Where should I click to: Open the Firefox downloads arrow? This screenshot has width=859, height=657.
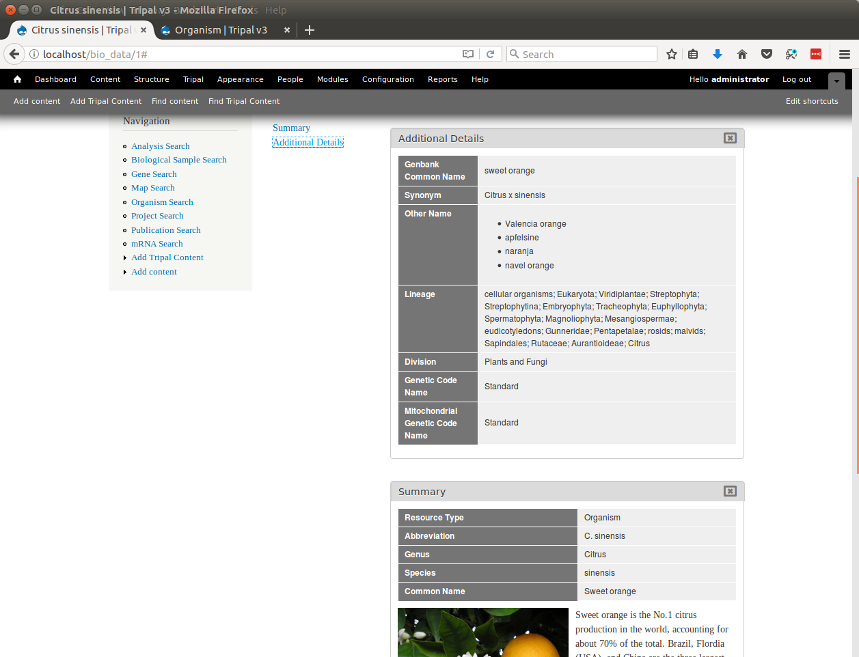717,54
